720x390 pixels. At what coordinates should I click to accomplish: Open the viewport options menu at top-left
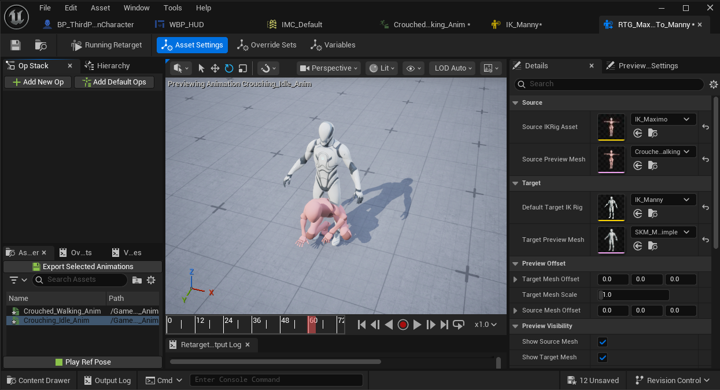click(181, 68)
